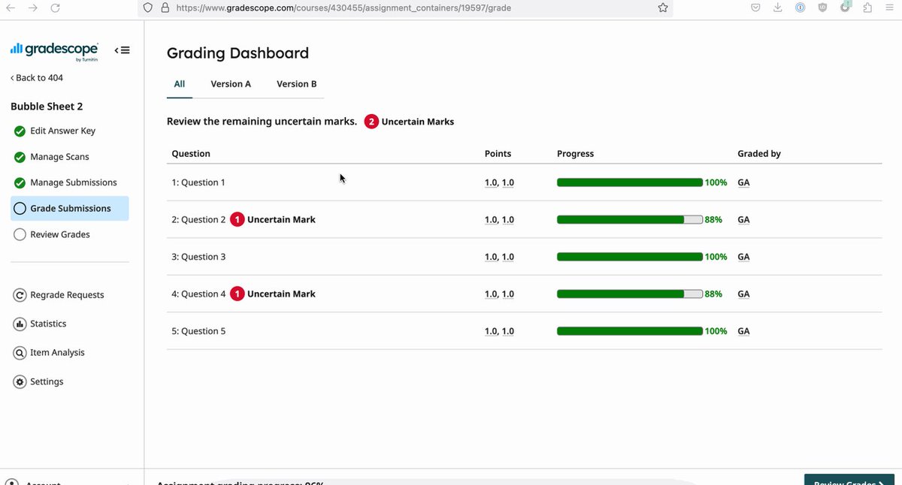
Task: Click the red badge on Question 4
Action: pyautogui.click(x=237, y=294)
